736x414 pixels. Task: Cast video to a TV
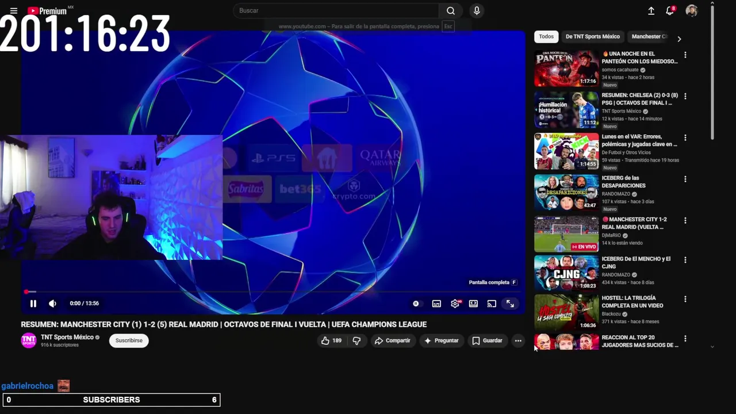pyautogui.click(x=492, y=304)
